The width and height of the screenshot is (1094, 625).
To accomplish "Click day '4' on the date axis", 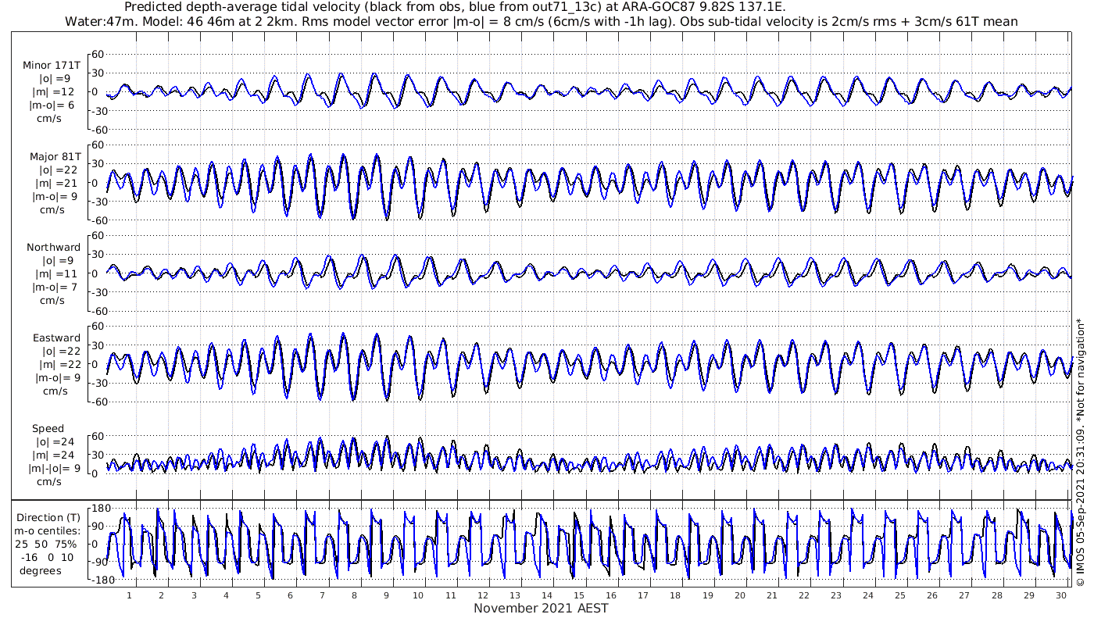I will tap(226, 595).
